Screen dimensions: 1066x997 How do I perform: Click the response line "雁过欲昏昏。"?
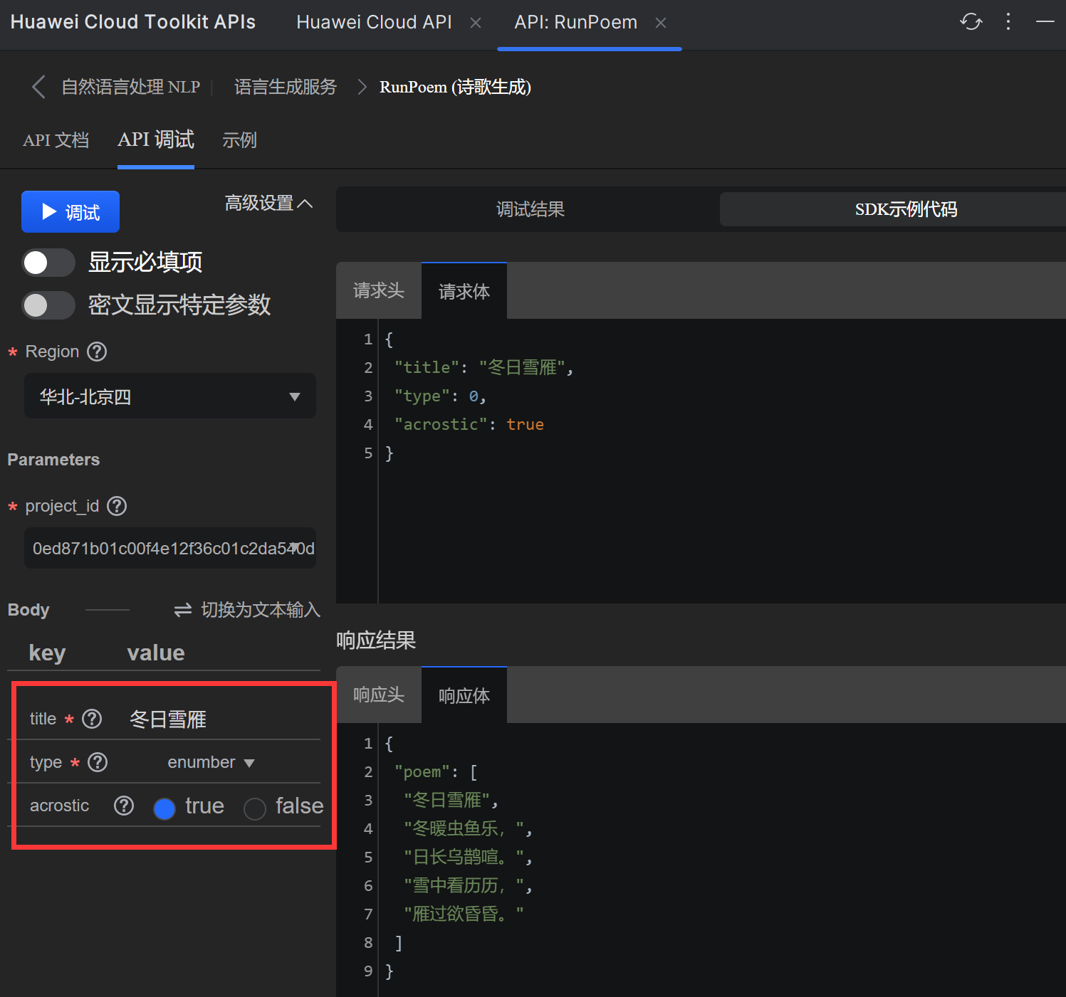(x=464, y=914)
